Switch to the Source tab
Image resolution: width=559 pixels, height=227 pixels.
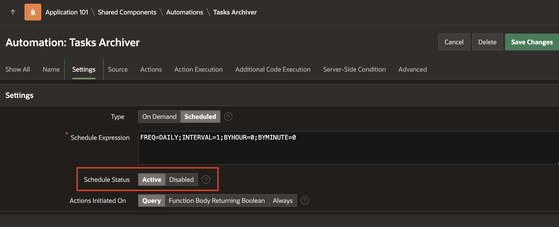[x=118, y=69]
